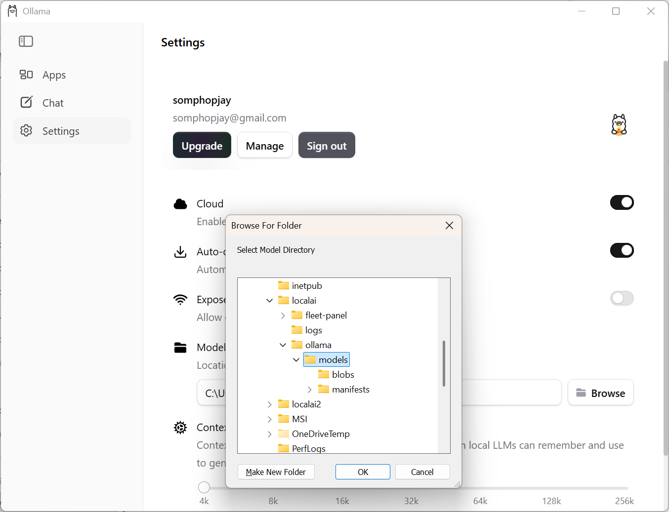The image size is (669, 512).
Task: Click the Expose network wifi icon
Action: 180,300
